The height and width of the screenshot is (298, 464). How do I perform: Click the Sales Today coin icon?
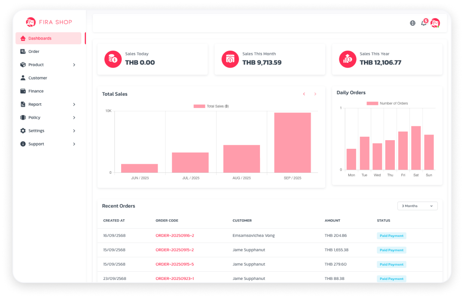point(113,60)
